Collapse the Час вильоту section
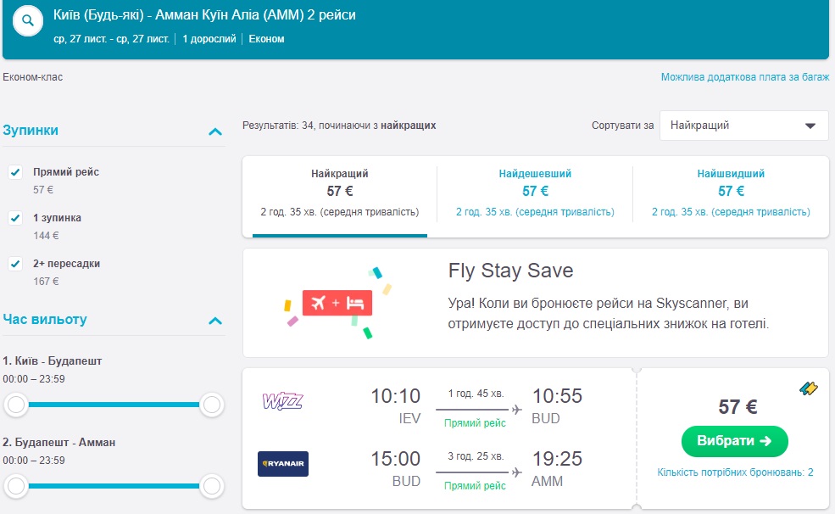835x514 pixels. (215, 321)
